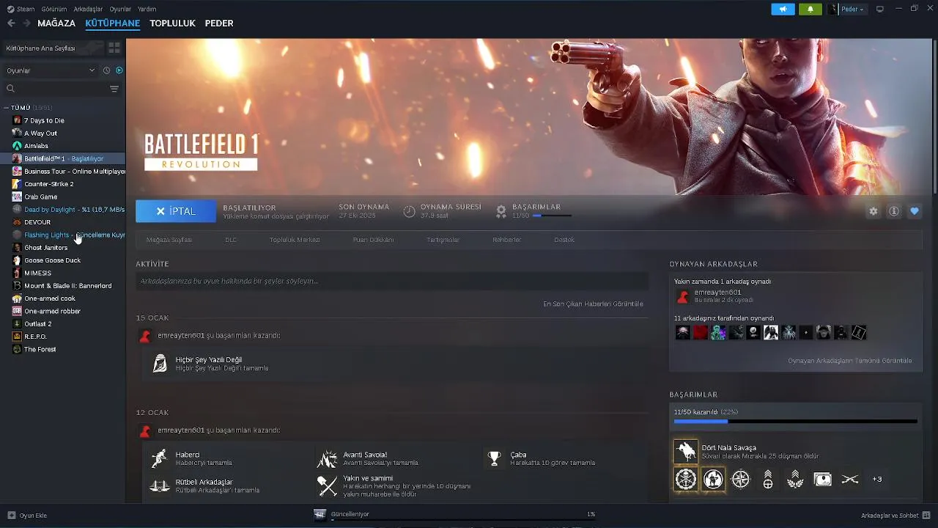Click the Haberci achievement icon
Image resolution: width=938 pixels, height=528 pixels.
[159, 458]
